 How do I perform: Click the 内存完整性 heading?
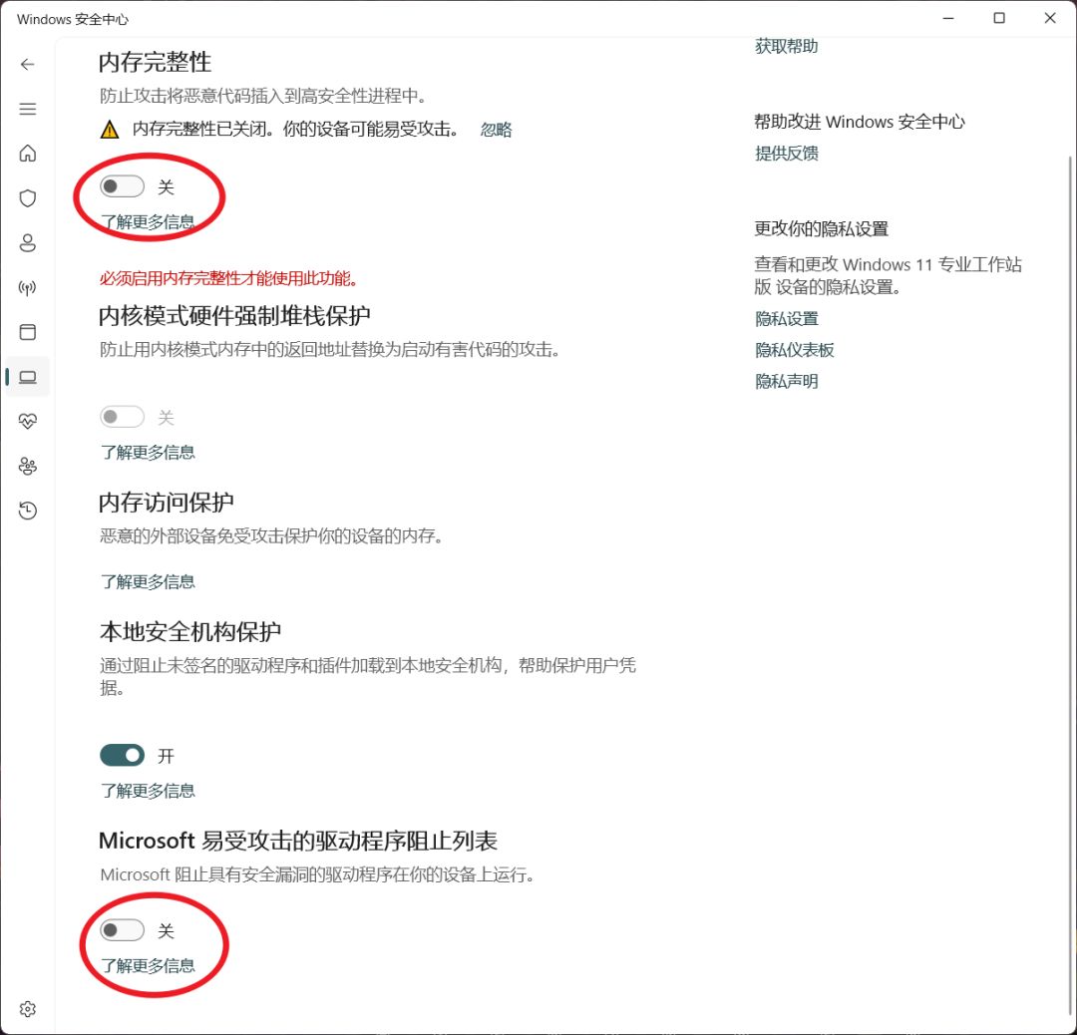click(x=156, y=62)
